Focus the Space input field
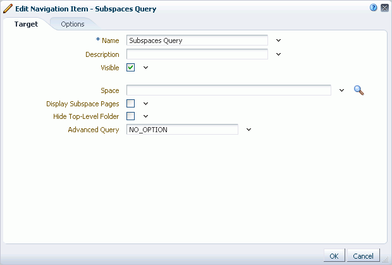The width and height of the screenshot is (392, 265). click(x=229, y=90)
